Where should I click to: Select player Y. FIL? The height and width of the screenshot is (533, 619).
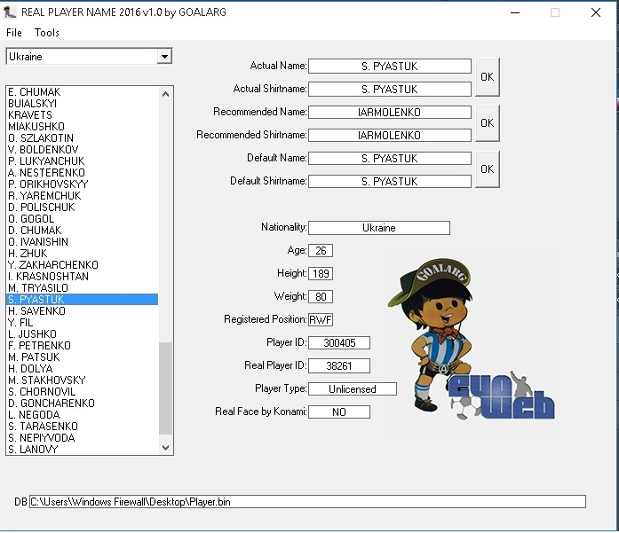82,323
